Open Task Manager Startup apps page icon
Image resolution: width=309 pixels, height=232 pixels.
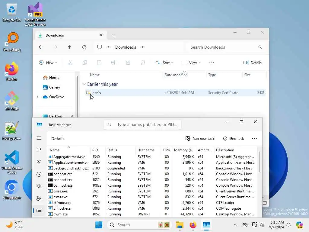[39, 186]
